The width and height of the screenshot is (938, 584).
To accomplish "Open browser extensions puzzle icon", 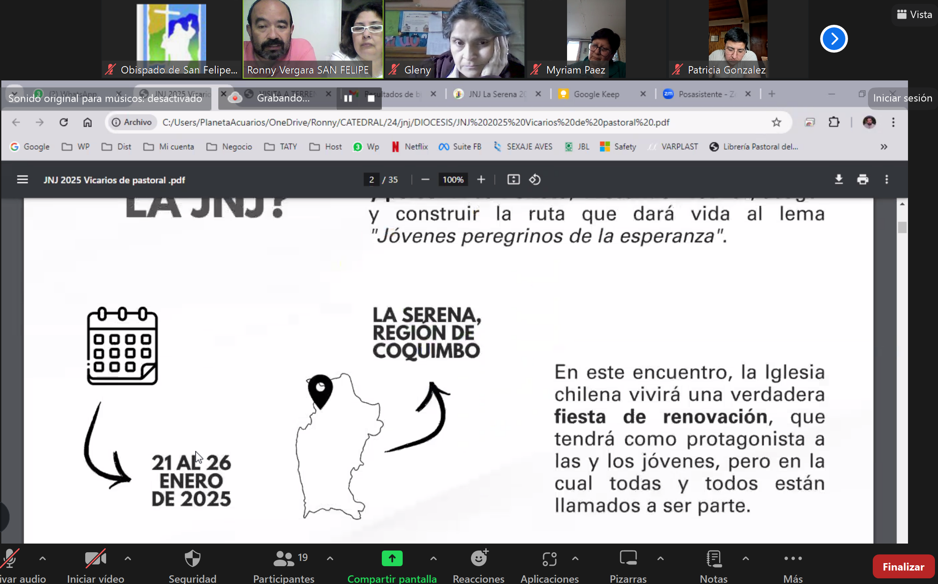I will tap(834, 122).
